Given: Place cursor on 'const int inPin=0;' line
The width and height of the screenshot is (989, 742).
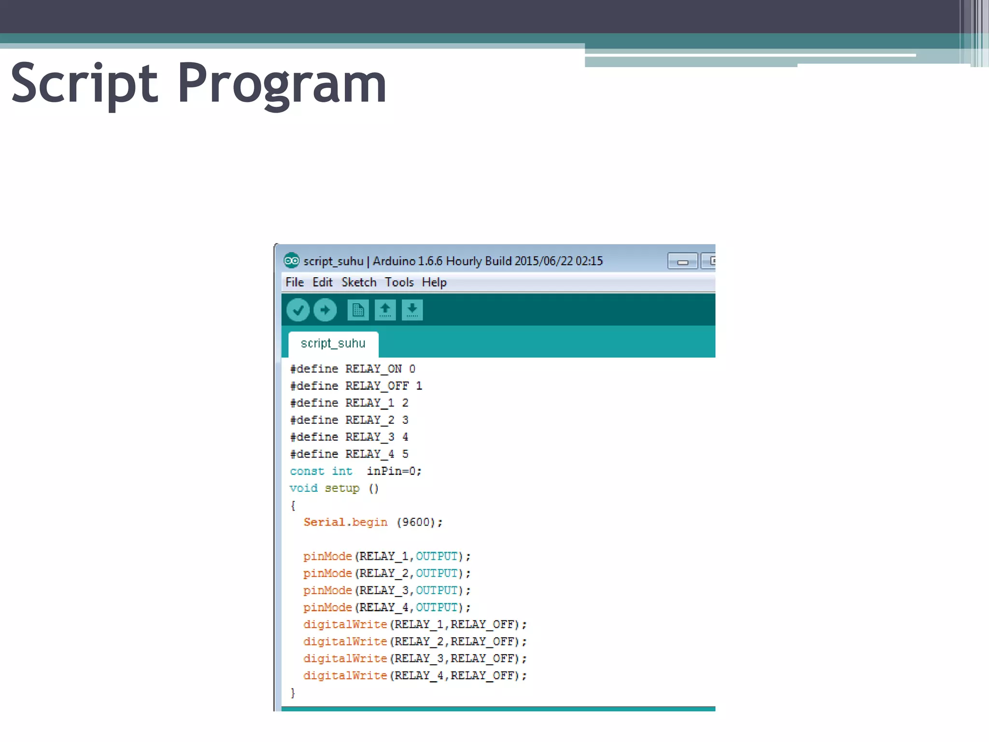Looking at the screenshot, I should pyautogui.click(x=355, y=471).
